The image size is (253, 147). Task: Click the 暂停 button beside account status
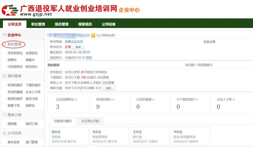[x=78, y=47]
